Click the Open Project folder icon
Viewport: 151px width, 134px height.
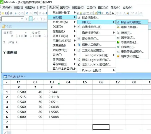point(3,13)
